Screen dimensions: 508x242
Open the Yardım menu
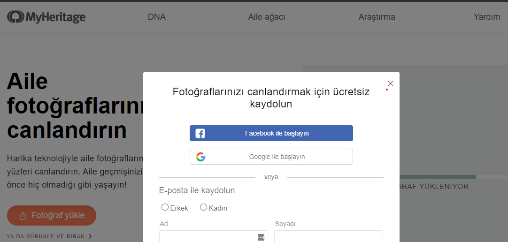(x=487, y=17)
